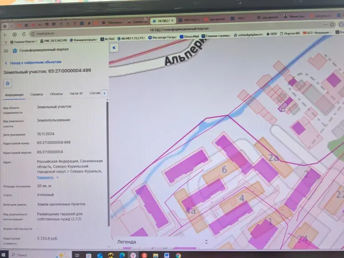Open File Explorer from the taskbar
The image size is (344, 258).
pyautogui.click(x=155, y=255)
